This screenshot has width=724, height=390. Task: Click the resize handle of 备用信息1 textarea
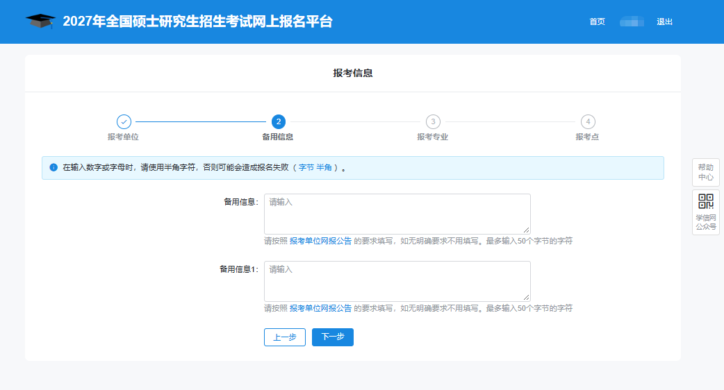tap(527, 297)
